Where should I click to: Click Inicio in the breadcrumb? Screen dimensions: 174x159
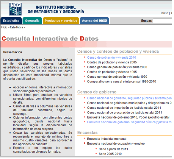click(4, 27)
